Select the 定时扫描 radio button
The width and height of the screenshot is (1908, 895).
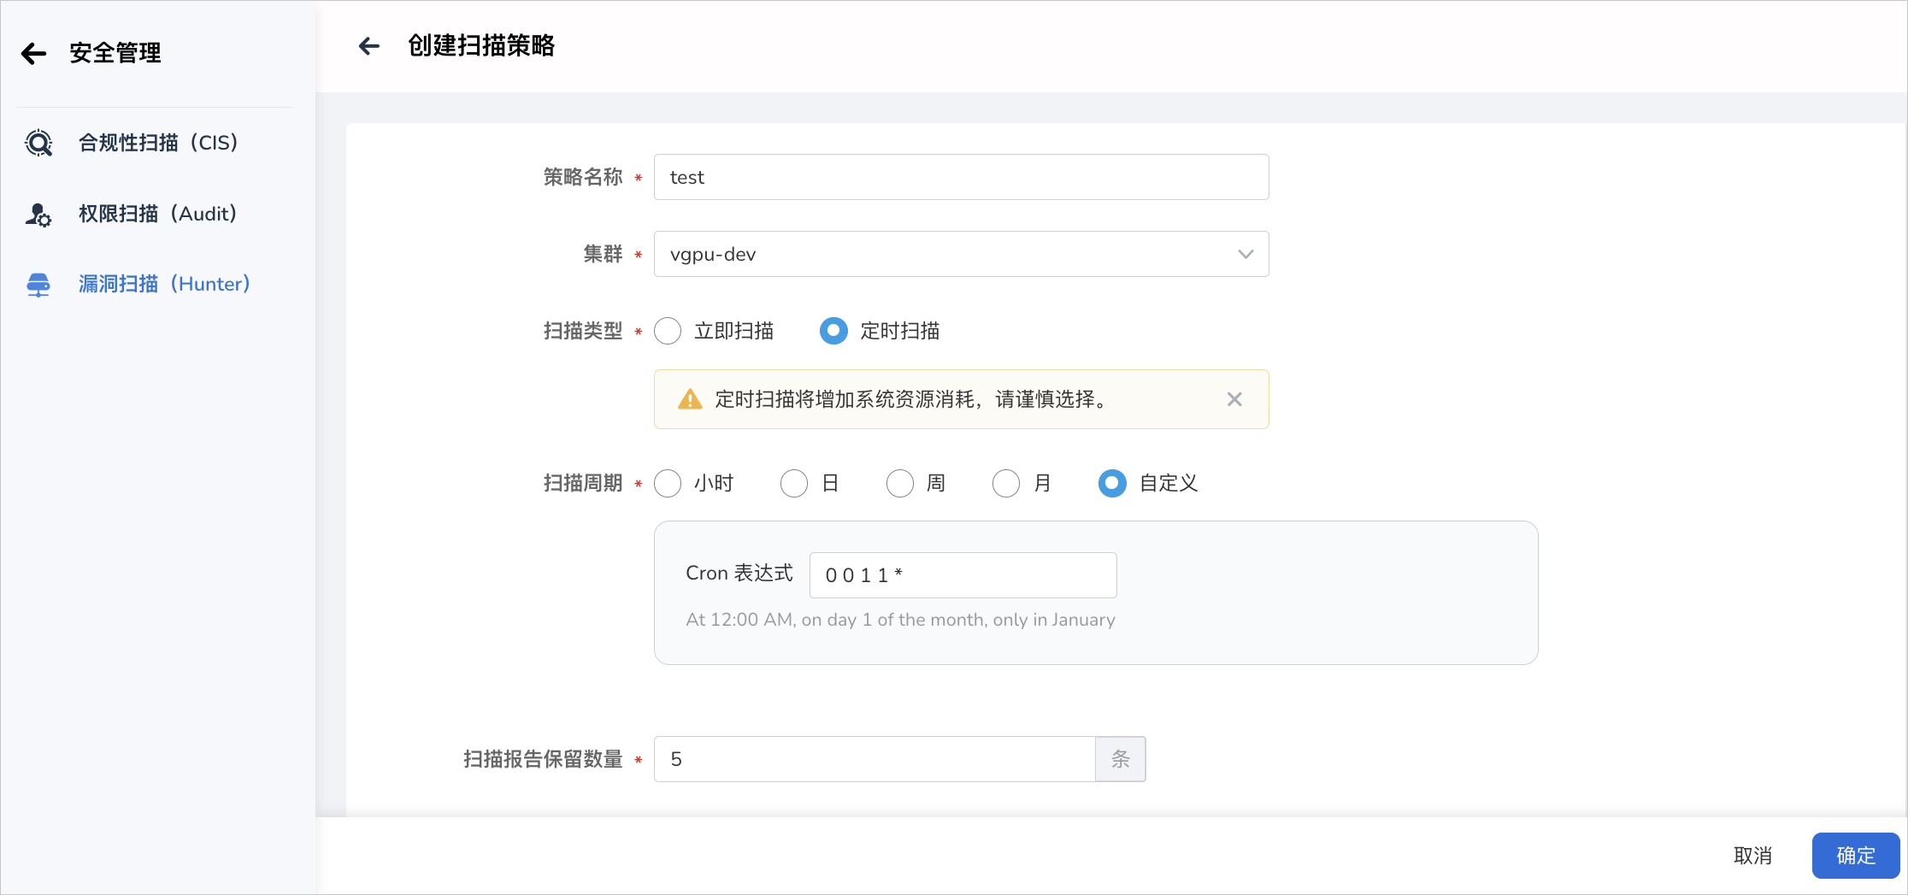click(833, 331)
